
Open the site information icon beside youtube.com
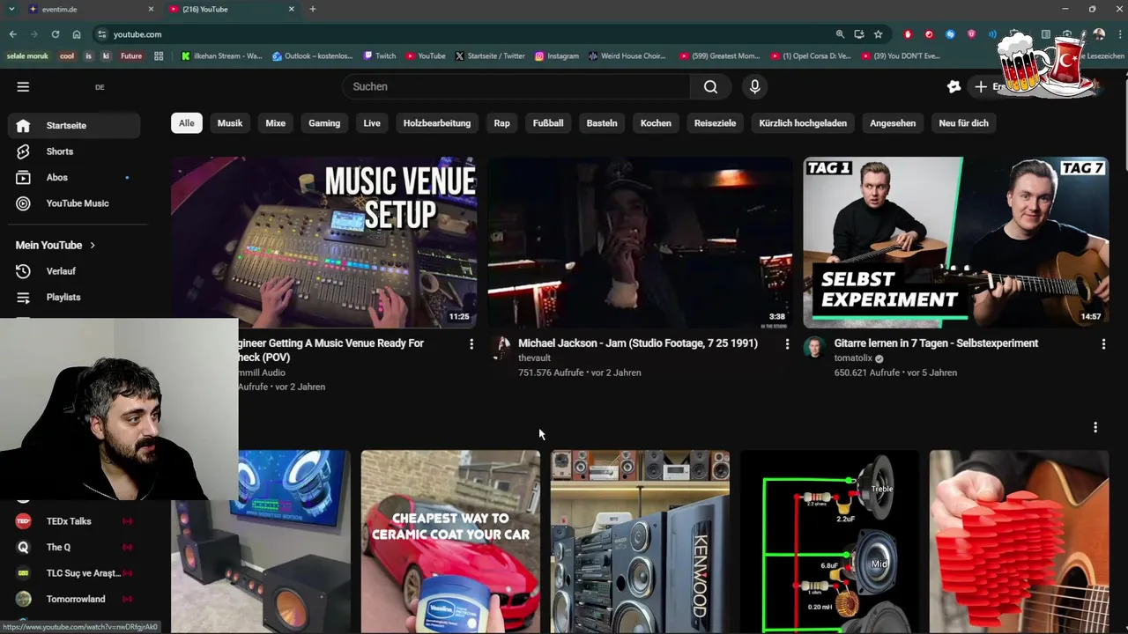pyautogui.click(x=101, y=34)
